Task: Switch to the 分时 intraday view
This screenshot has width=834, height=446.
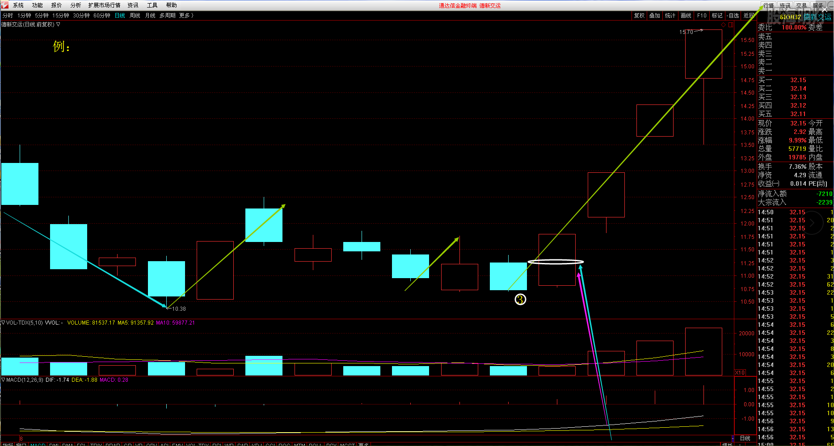Action: [x=8, y=16]
